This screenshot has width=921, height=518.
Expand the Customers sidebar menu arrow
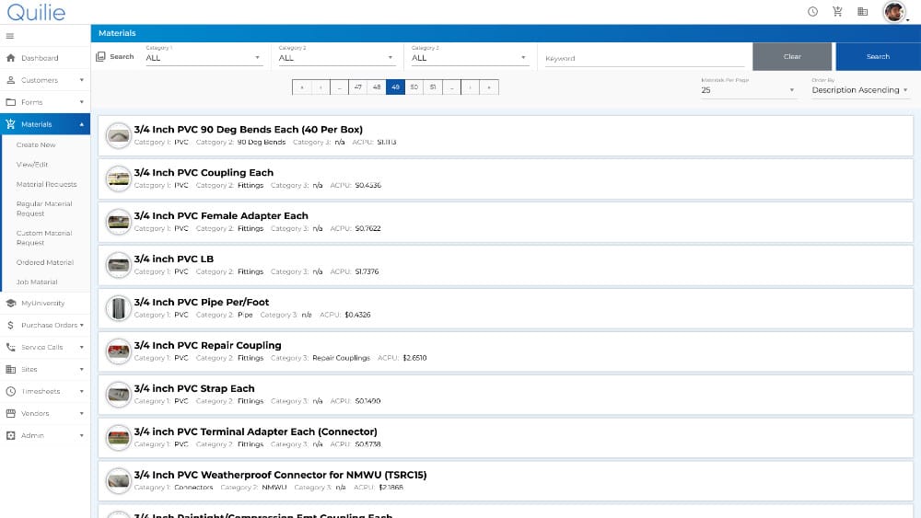click(82, 80)
